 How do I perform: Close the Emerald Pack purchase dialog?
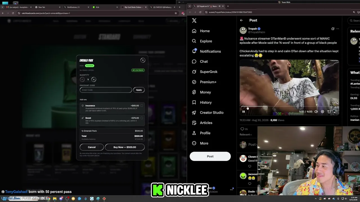tap(143, 60)
